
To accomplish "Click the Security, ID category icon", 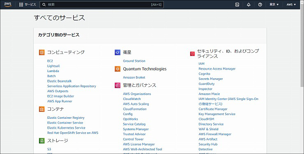I will (x=192, y=54).
